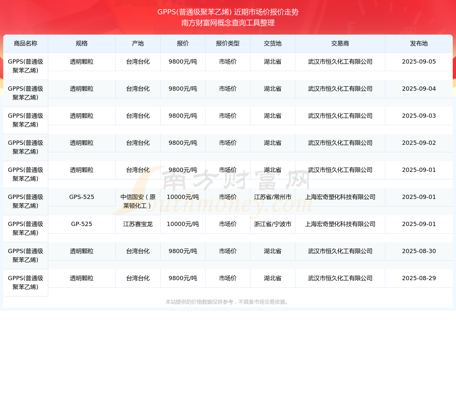Click the 规格 column header
456x393 pixels.
pyautogui.click(x=82, y=43)
